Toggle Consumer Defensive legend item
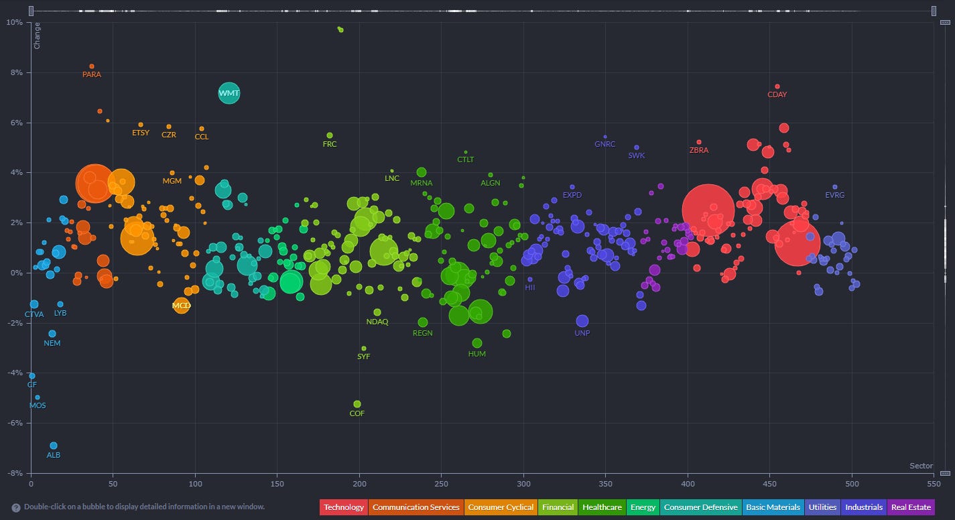This screenshot has width=955, height=520. coord(700,507)
